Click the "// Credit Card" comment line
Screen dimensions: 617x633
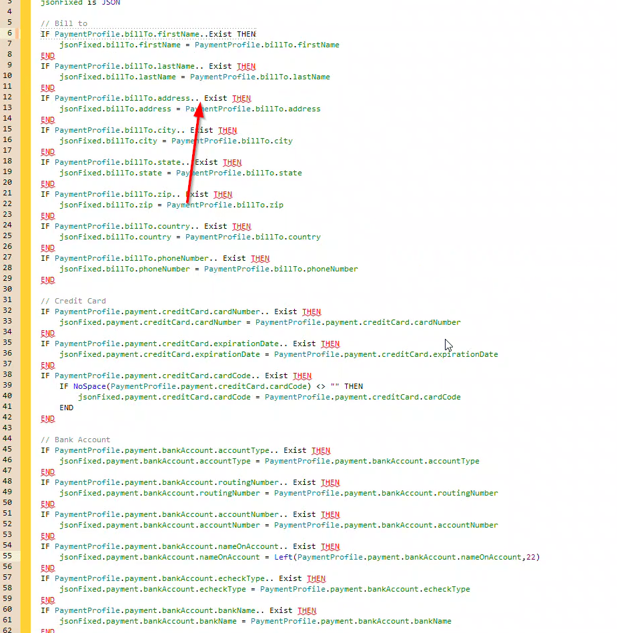[x=73, y=301]
